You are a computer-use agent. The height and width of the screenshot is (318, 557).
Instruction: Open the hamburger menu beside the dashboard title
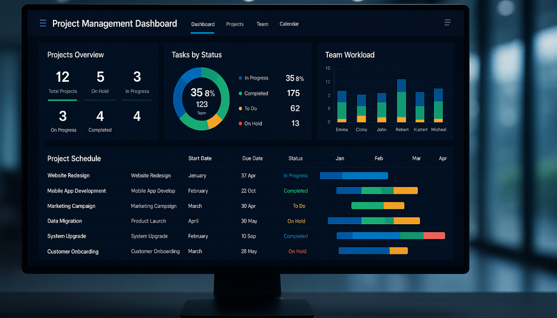click(43, 23)
